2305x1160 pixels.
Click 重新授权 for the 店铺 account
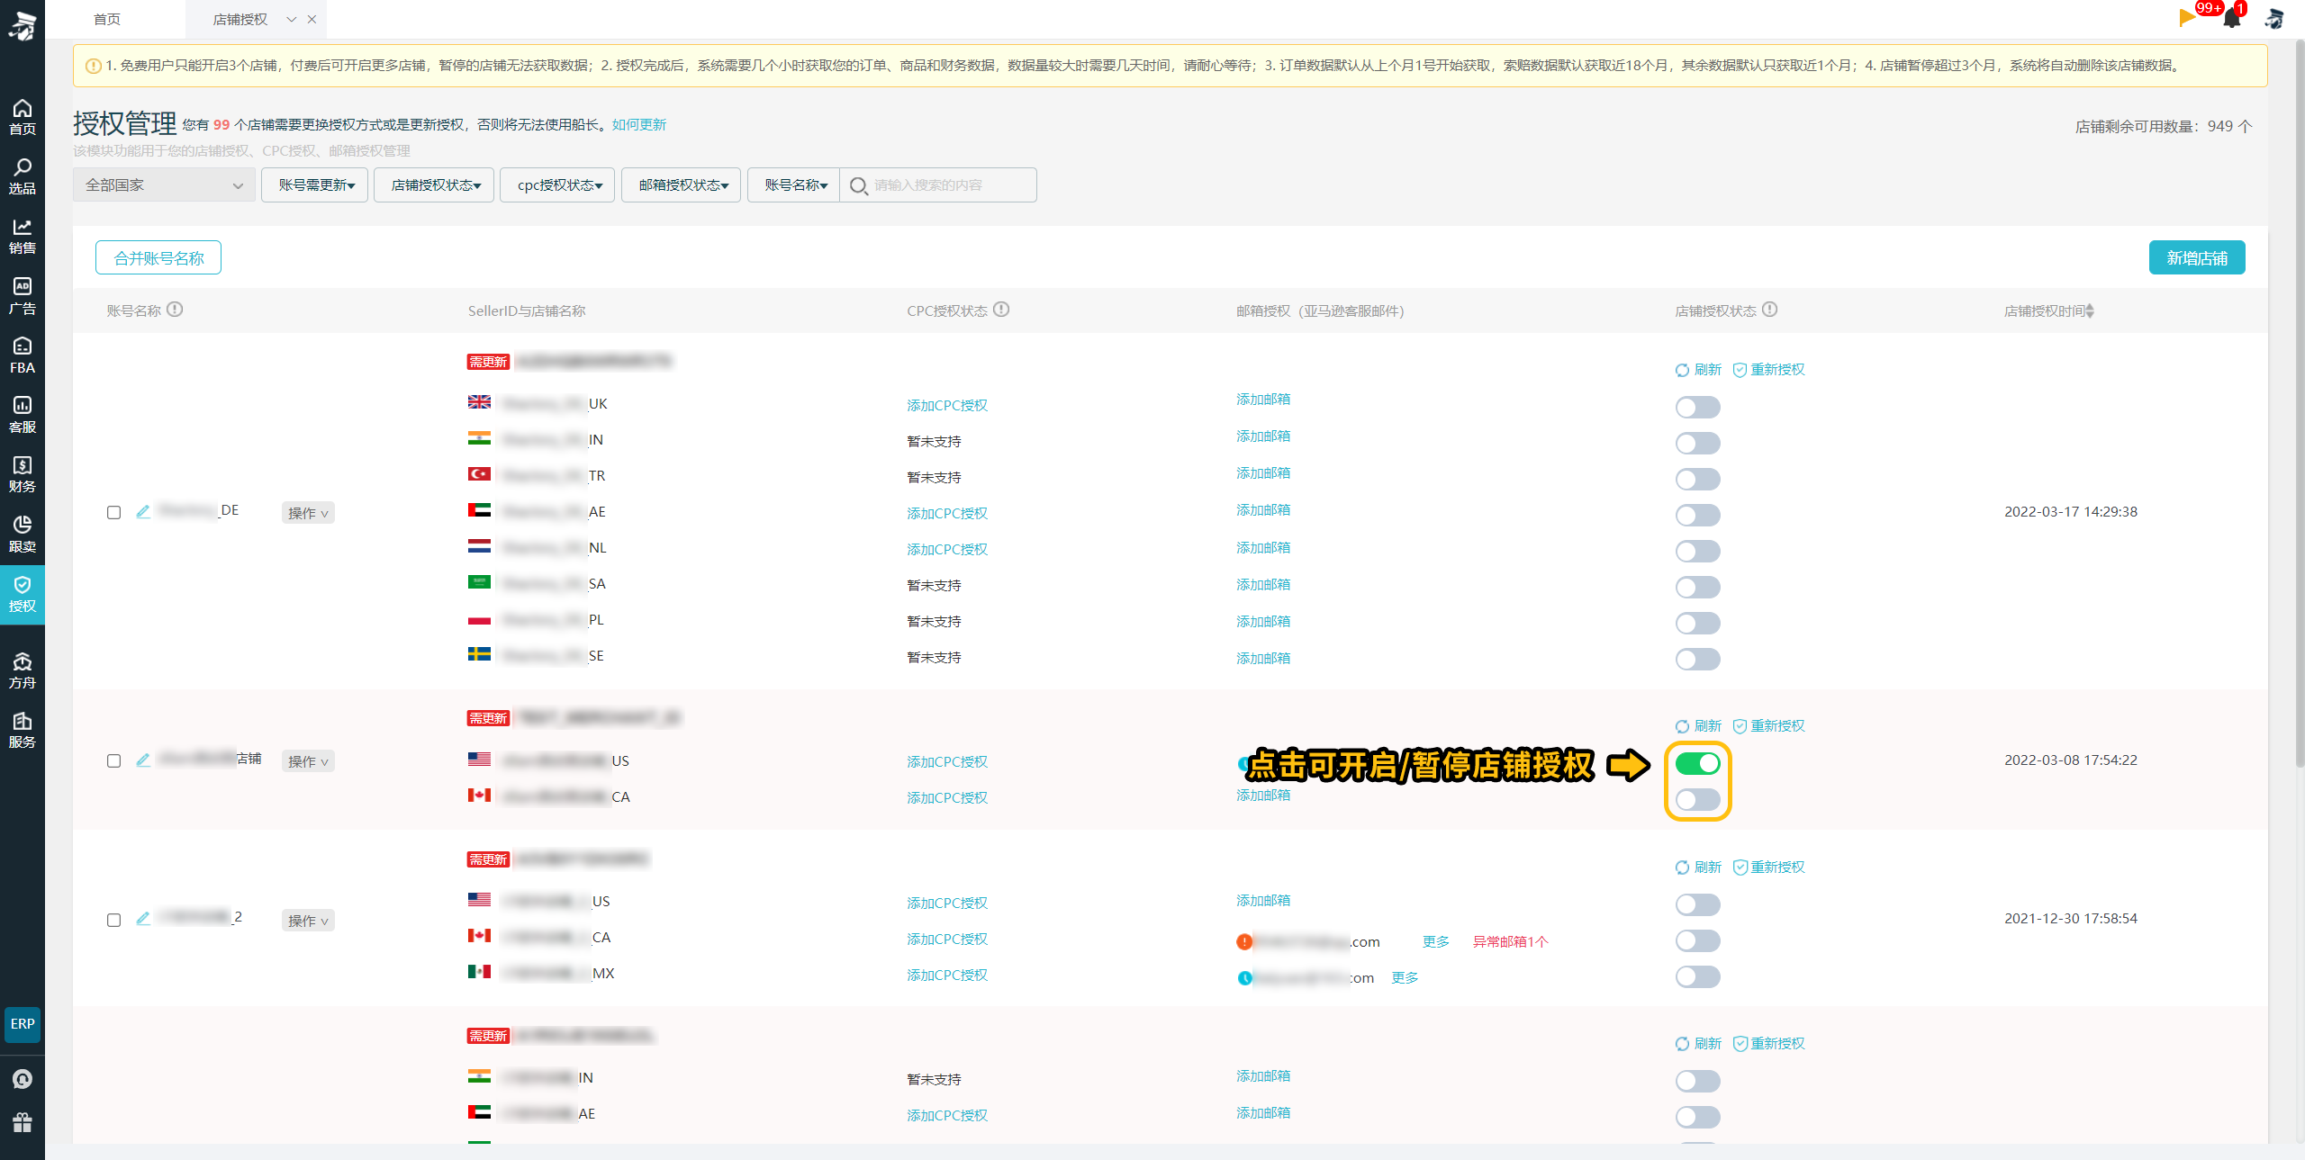point(1769,725)
